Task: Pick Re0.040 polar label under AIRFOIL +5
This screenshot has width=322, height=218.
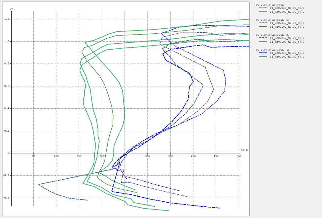Action: click(x=287, y=38)
